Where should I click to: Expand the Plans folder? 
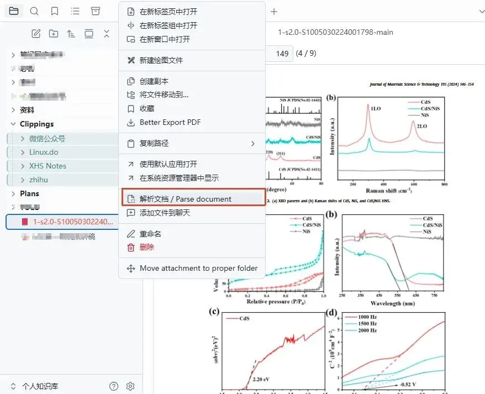(13, 194)
